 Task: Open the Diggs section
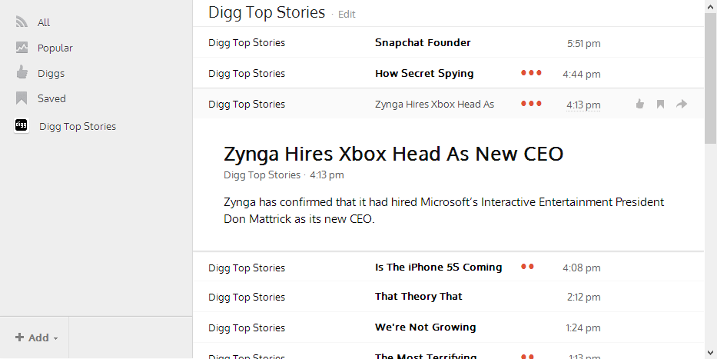tap(51, 73)
